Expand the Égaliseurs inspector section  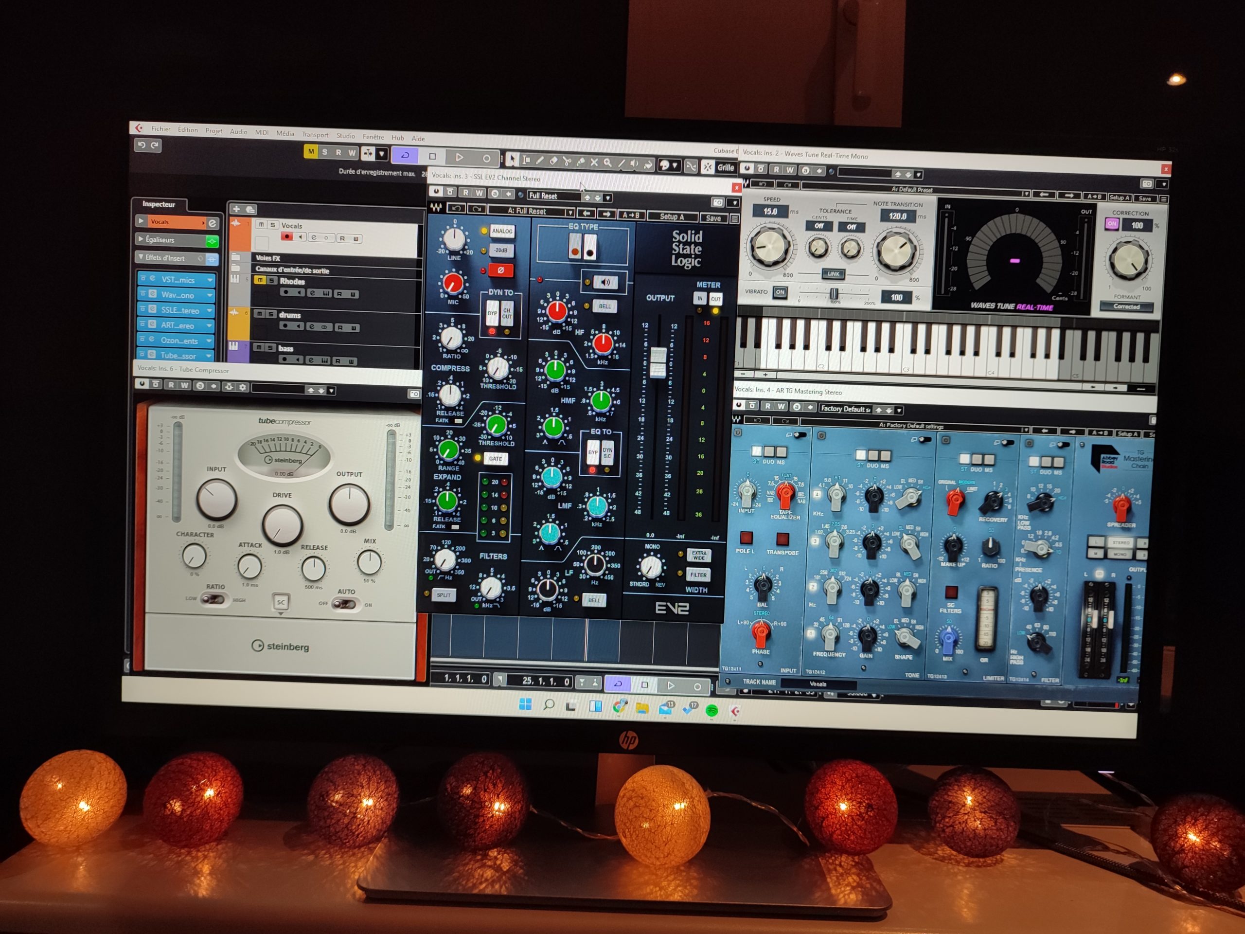click(x=141, y=239)
